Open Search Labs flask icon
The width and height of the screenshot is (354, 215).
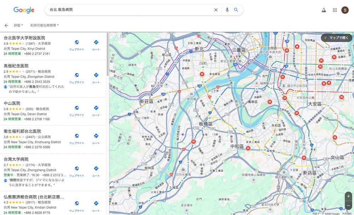tap(324, 10)
